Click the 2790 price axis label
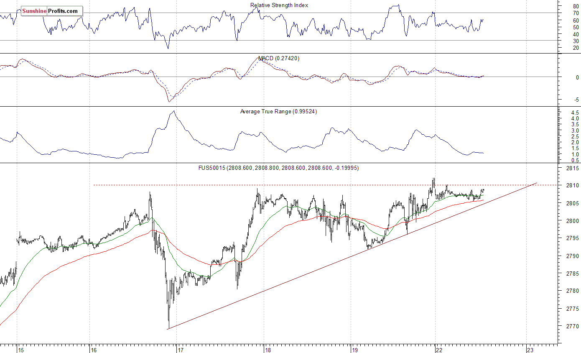 pyautogui.click(x=573, y=256)
